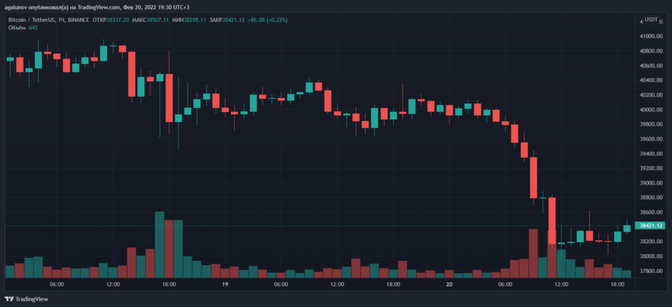Select date marker 19 on time axis
672x307 pixels.
(x=224, y=285)
